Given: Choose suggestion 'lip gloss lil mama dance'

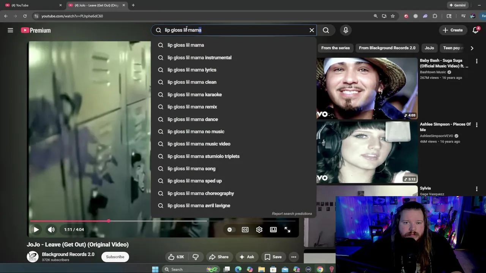Looking at the screenshot, I should pyautogui.click(x=234, y=119).
